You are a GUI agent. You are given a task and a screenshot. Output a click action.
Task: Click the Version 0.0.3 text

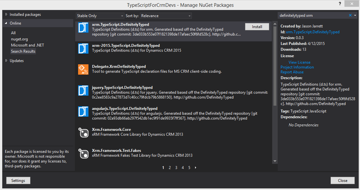[x=292, y=38]
